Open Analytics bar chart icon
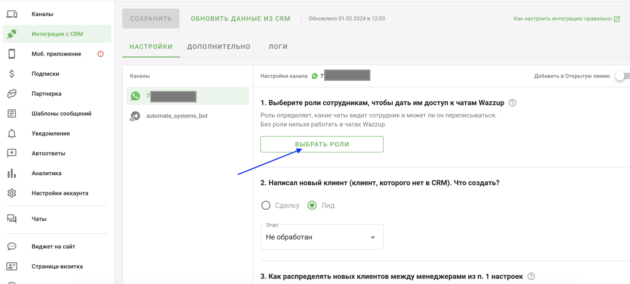630x284 pixels. click(x=12, y=173)
